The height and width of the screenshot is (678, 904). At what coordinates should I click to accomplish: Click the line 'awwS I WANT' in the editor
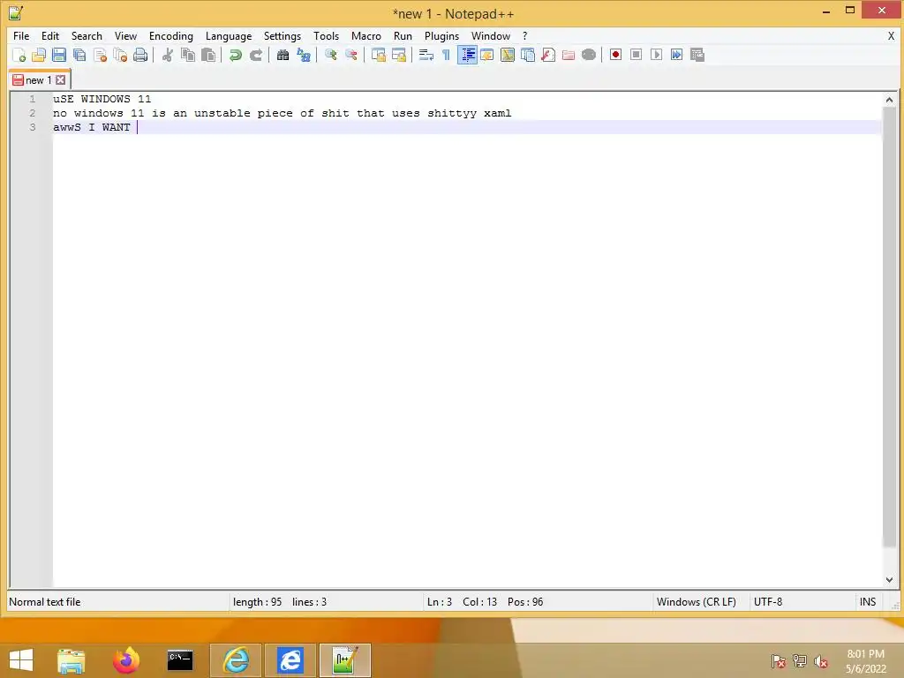tap(92, 127)
